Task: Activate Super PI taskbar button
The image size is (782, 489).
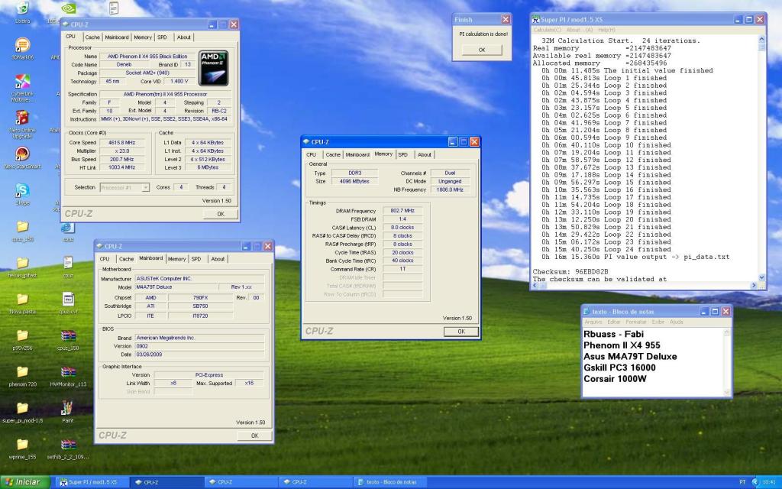Action: 92,482
